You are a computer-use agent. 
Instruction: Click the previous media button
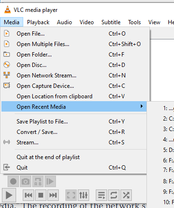[x=28, y=195]
